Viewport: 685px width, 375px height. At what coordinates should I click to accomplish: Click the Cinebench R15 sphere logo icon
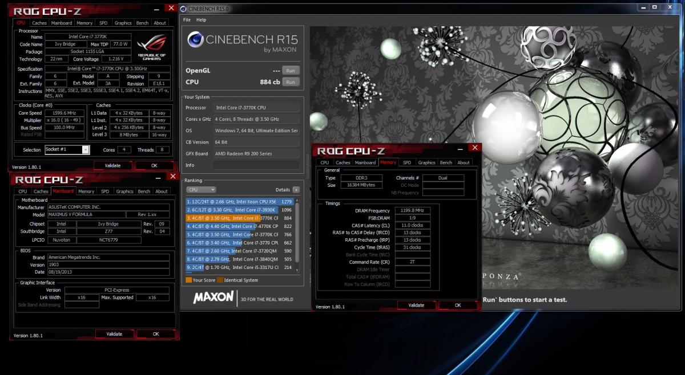[x=196, y=40]
